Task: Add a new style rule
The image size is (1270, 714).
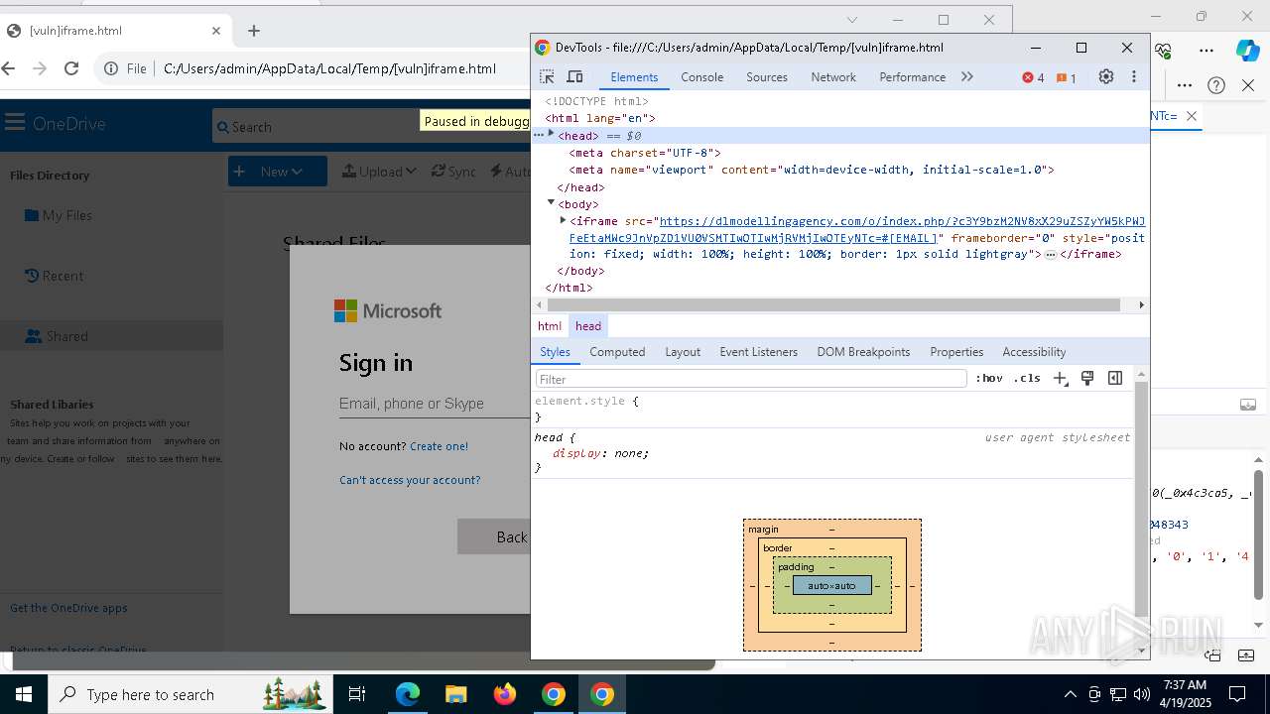Action: (x=1061, y=379)
